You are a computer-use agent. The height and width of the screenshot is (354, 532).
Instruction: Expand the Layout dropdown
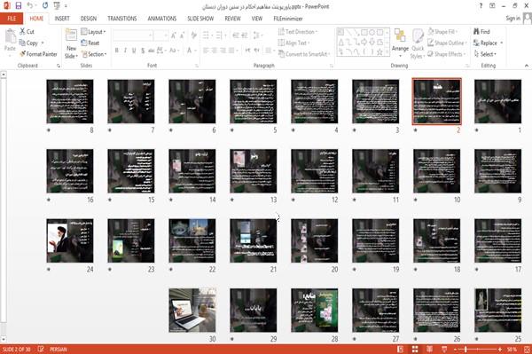93,32
